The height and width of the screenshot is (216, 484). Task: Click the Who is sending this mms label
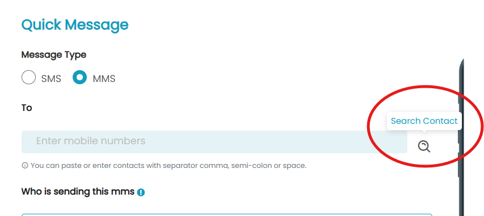pyautogui.click(x=78, y=192)
